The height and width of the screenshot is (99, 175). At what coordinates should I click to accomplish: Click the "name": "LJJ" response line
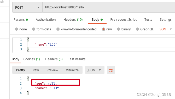[46, 88]
